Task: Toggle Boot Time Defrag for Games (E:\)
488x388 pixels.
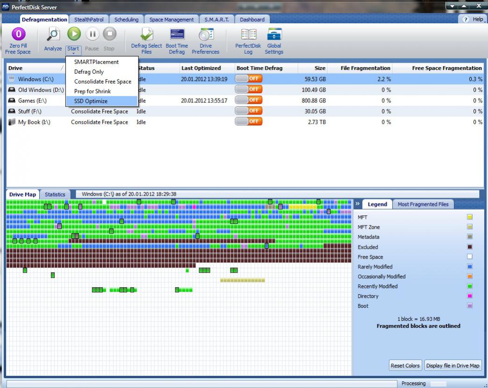Action: (x=249, y=100)
